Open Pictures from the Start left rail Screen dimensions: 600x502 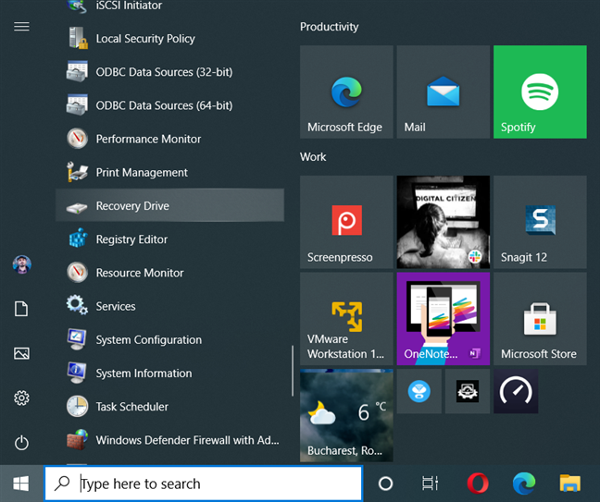[x=21, y=353]
